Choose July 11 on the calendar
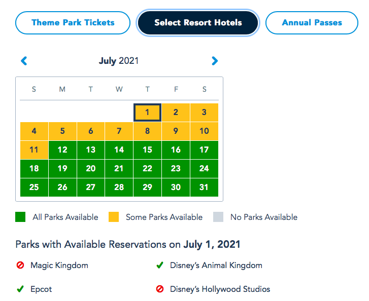Viewport: 369px width, 301px height. pyautogui.click(x=34, y=150)
